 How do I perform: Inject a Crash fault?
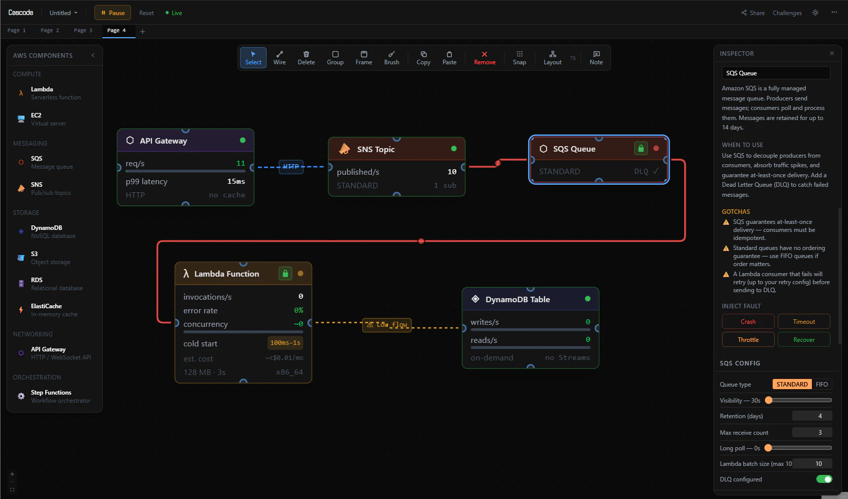pyautogui.click(x=748, y=321)
